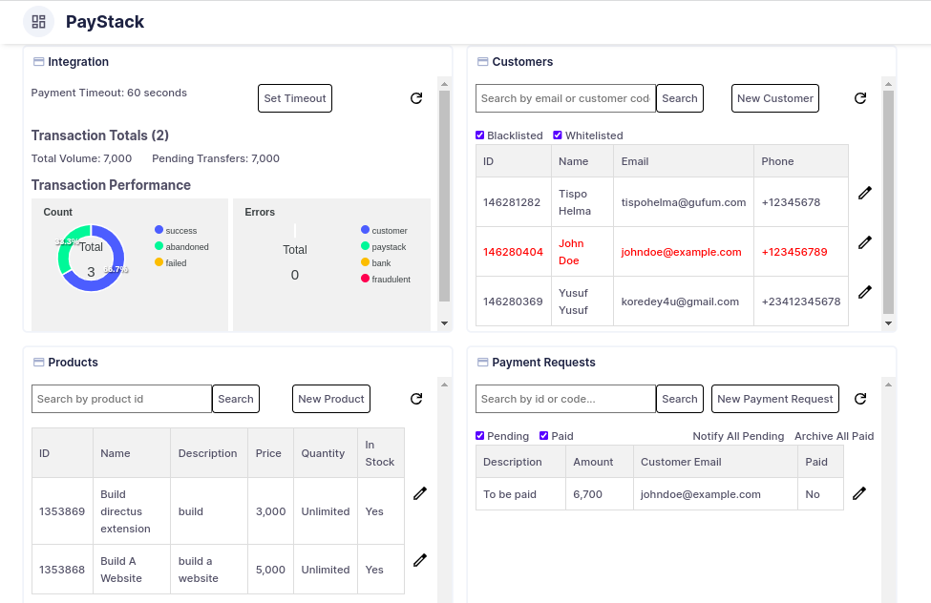Viewport: 931px width, 603px height.
Task: Click the In Stock column header
Action: (x=381, y=453)
